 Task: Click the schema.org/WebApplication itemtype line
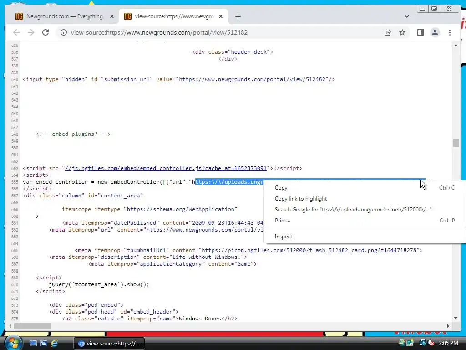point(149,209)
